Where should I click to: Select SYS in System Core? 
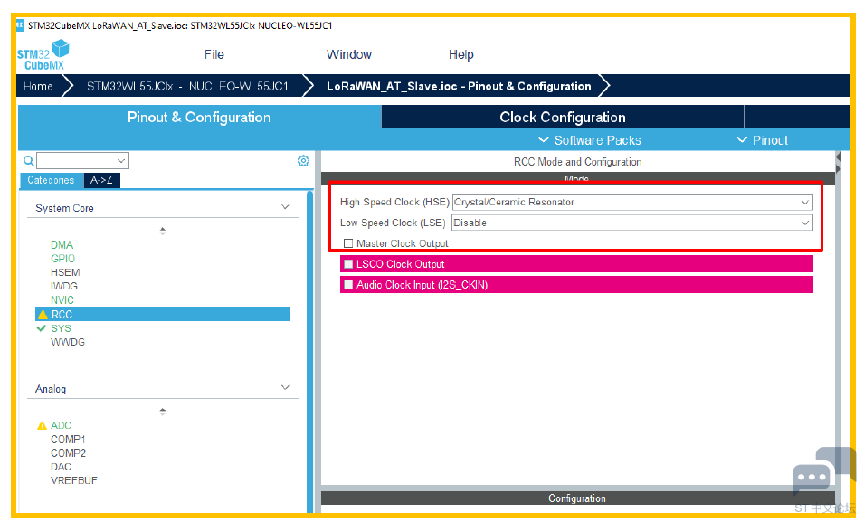click(x=61, y=328)
